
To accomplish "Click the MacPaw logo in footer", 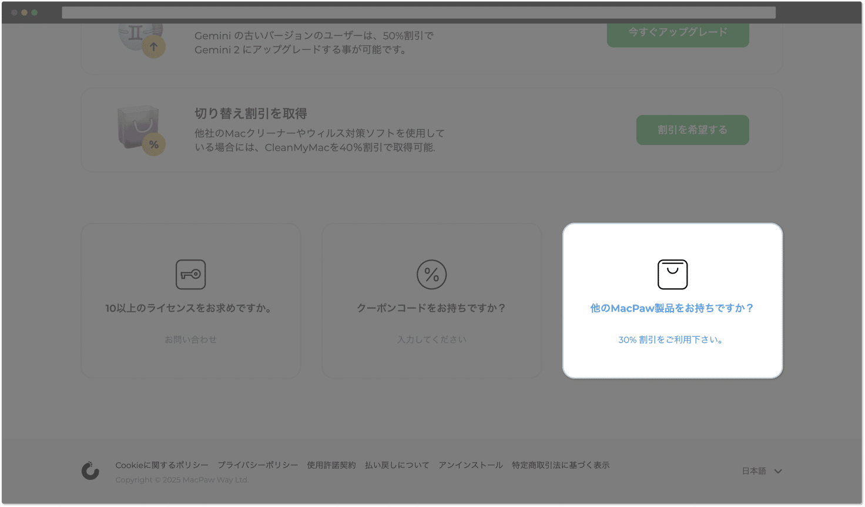I will point(90,471).
